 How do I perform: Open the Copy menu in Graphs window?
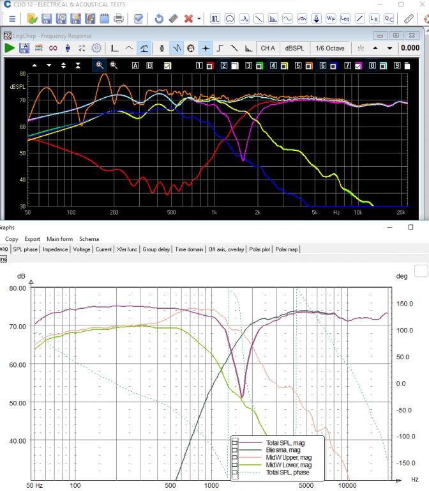tap(11, 239)
